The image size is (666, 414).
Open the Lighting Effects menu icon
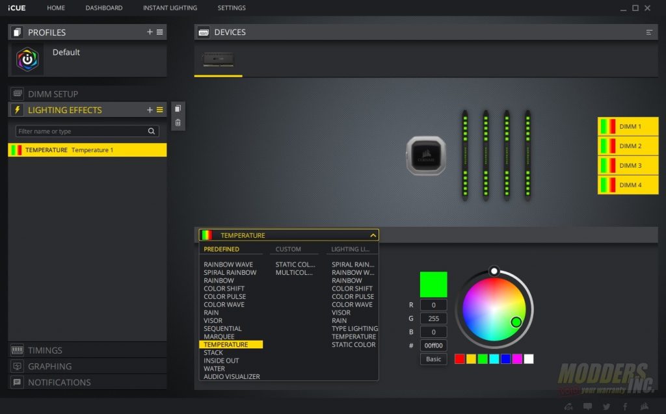point(160,110)
